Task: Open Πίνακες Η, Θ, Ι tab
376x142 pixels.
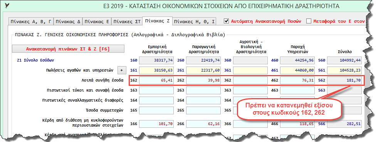Action: 194,21
